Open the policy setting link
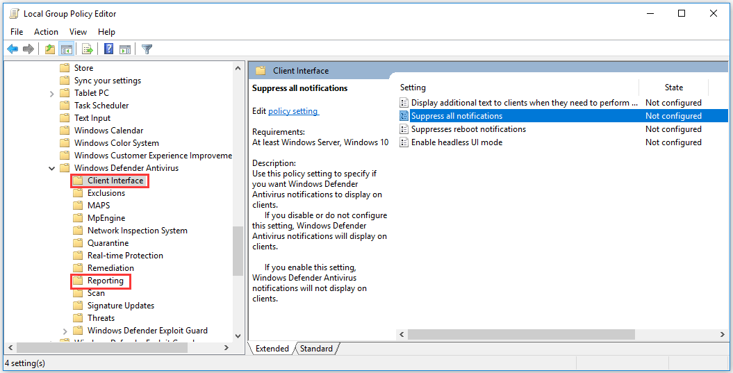Viewport: 733px width, 373px height. pyautogui.click(x=294, y=111)
